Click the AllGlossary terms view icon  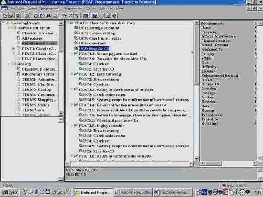coord(19,74)
